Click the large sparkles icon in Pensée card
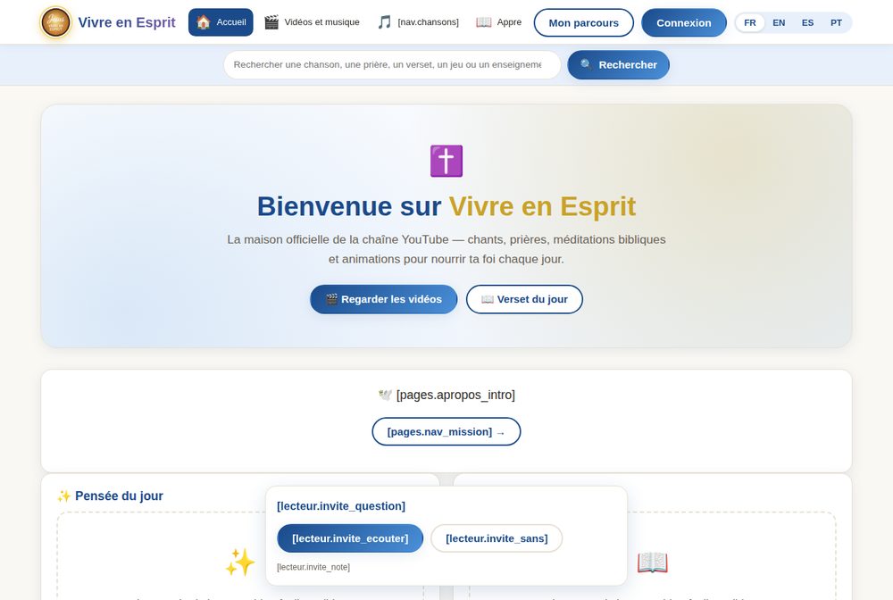893x600 pixels. click(x=239, y=562)
